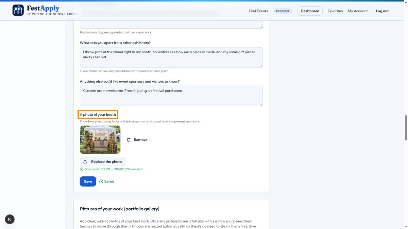Click the green check icon next to Optimized
408x229 pixels.
(82, 169)
